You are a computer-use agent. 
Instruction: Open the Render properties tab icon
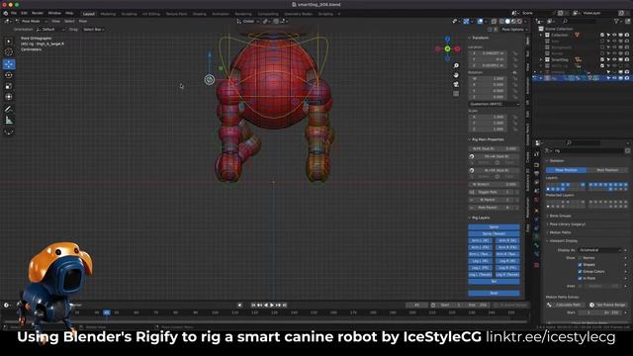(536, 165)
